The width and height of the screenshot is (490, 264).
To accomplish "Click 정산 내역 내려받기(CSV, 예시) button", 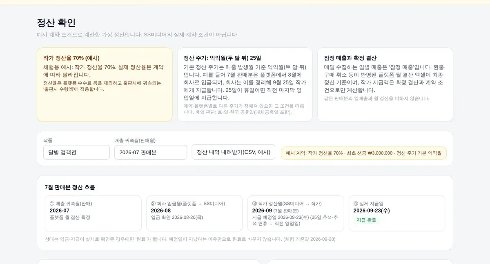I will [x=234, y=152].
